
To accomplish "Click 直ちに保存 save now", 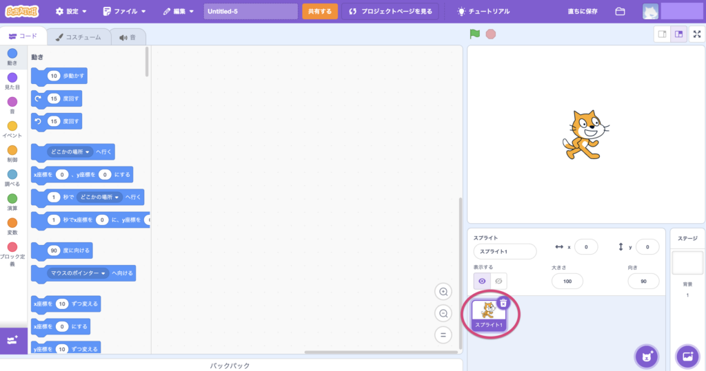I will coord(582,11).
